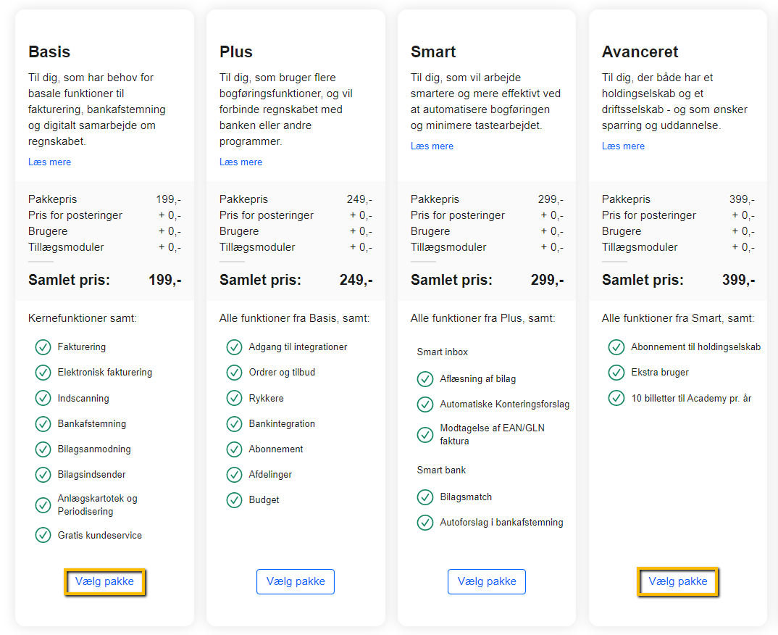Pick the Smart package Vælg pakke button
Viewport: 778px width, 635px height.
click(x=487, y=581)
